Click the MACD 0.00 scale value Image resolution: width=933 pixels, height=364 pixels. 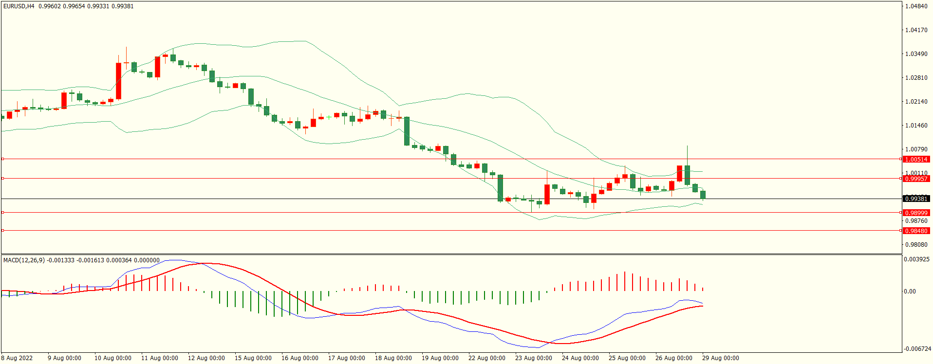pyautogui.click(x=910, y=291)
